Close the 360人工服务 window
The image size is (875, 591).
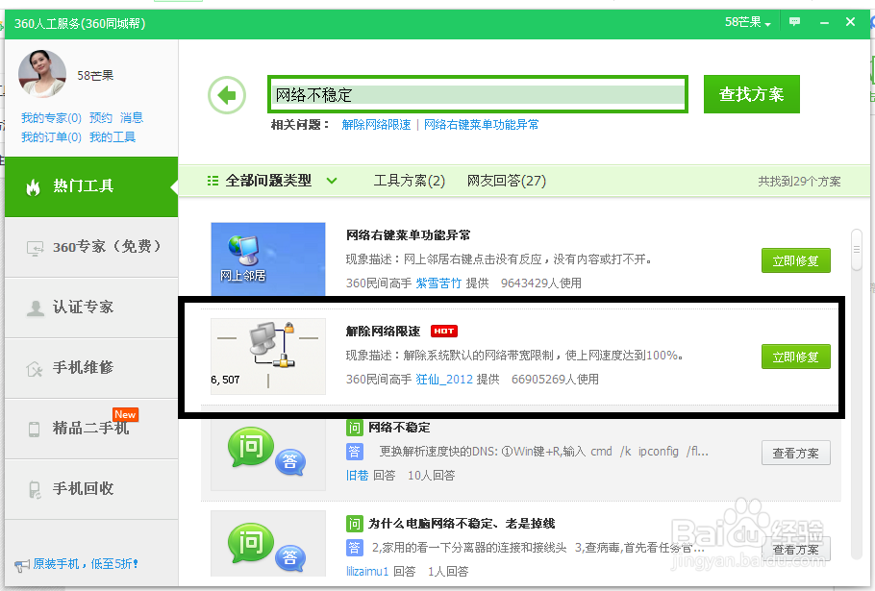[x=850, y=22]
